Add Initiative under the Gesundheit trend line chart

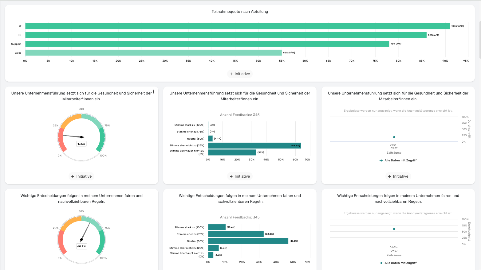click(x=398, y=176)
